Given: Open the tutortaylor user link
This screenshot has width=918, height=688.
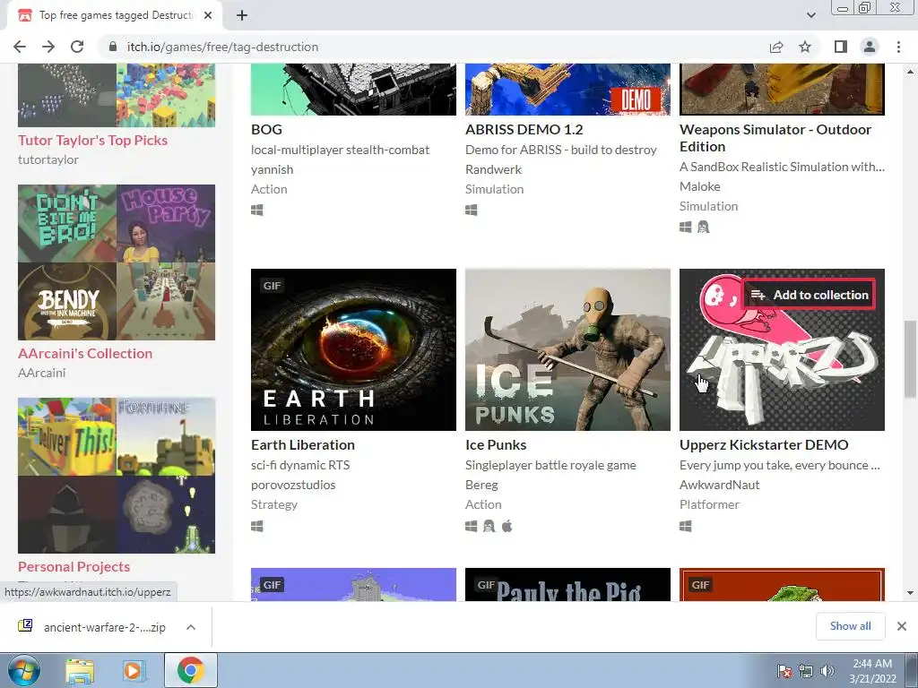Looking at the screenshot, I should [48, 159].
